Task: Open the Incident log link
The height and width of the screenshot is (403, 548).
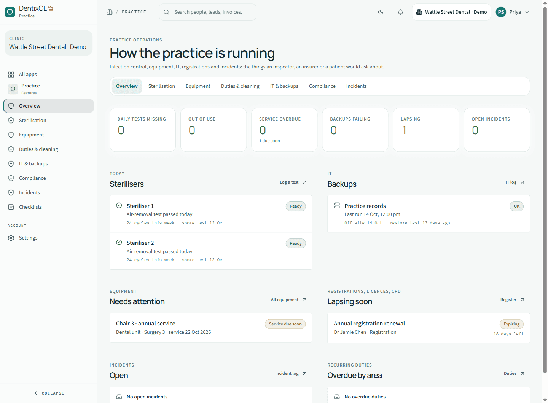Action: point(291,374)
